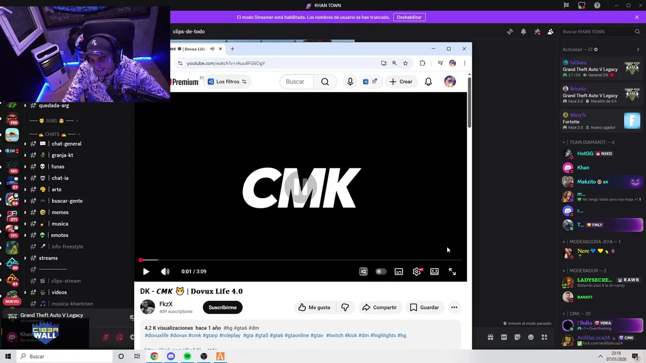Click Suscribirme button
The height and width of the screenshot is (363, 646).
click(x=223, y=308)
